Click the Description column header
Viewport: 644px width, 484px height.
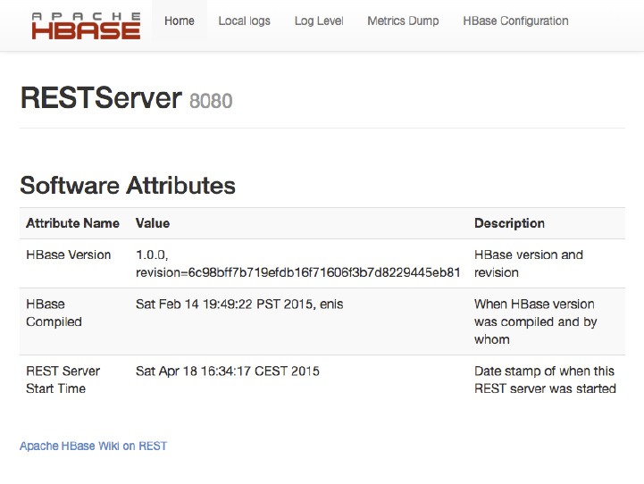(509, 223)
